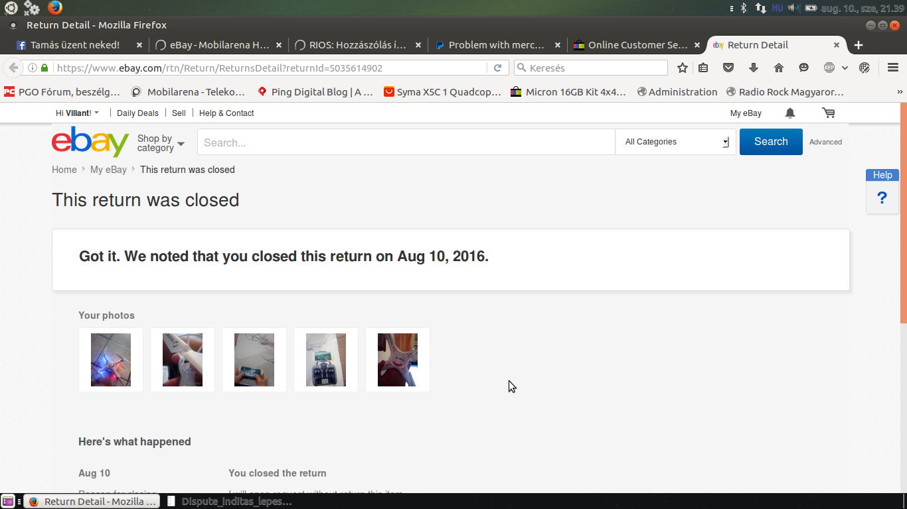Open the volume indicator in system tray

coord(793,8)
